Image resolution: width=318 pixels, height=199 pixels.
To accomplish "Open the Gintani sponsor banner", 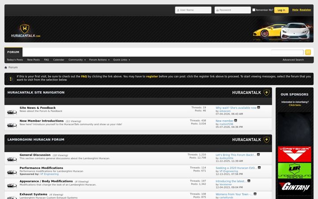I will 295,187.
